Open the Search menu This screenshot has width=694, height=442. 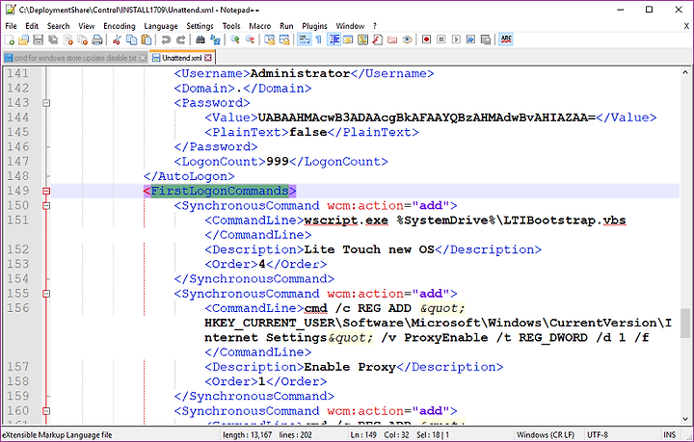coord(59,26)
